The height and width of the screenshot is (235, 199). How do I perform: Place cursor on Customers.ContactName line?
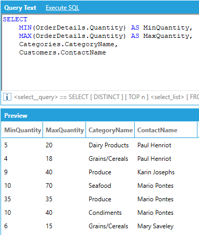pos(63,52)
